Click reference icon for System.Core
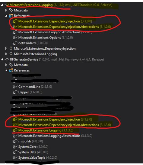The height and width of the screenshot is (165, 143). click(15, 147)
